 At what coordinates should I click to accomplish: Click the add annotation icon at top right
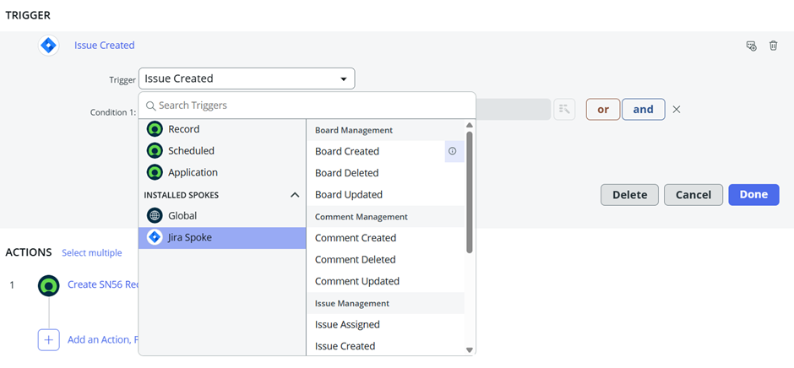pos(752,46)
